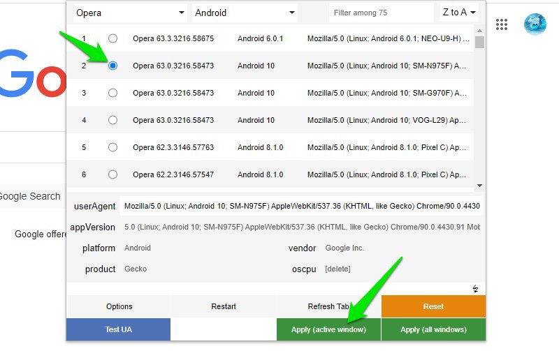This screenshot has height=351, width=559.
Task: Click the lightning bolt icon above Reset
Action: tap(475, 289)
